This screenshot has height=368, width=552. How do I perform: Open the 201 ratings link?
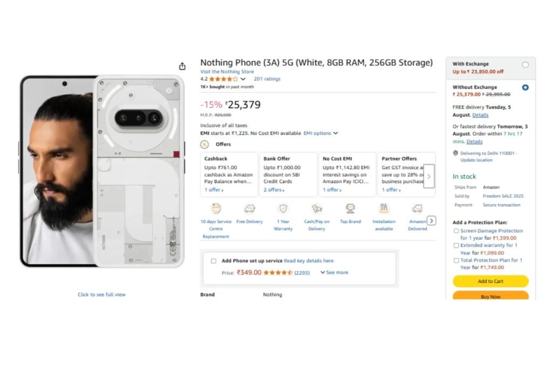point(267,79)
